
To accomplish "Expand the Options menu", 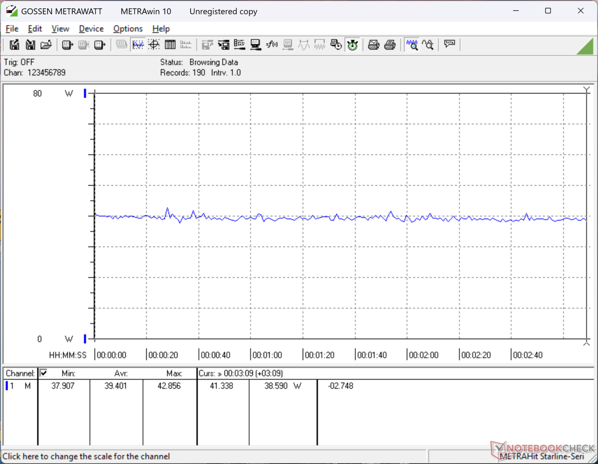I will click(x=128, y=29).
